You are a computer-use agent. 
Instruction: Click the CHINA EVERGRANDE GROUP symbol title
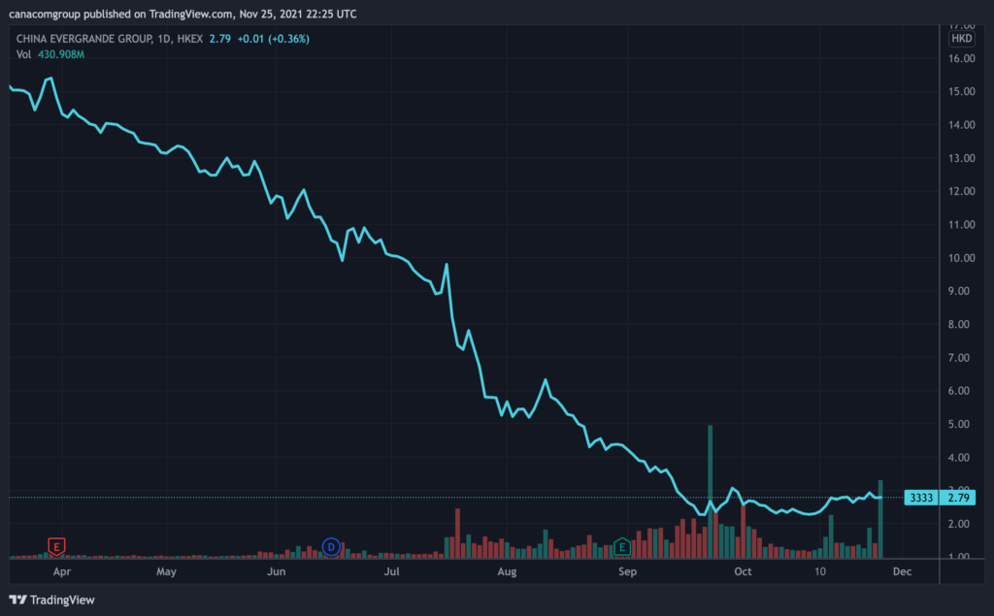tap(84, 39)
